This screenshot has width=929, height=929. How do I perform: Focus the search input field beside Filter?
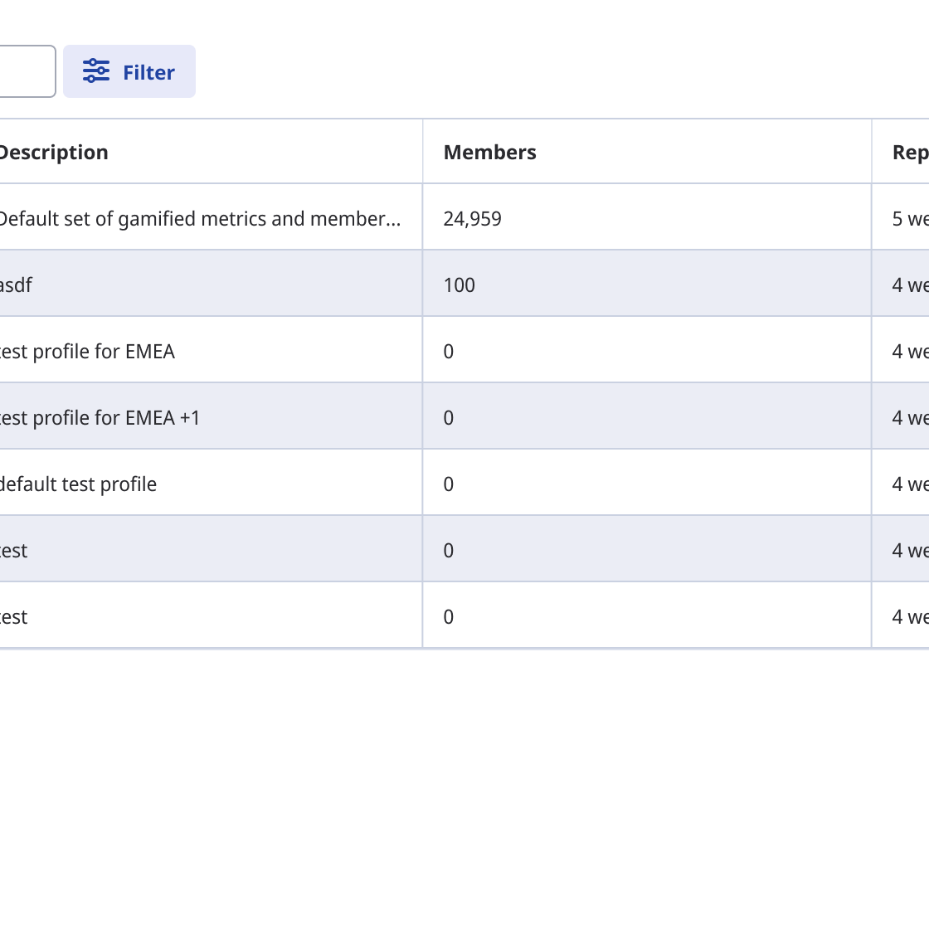(27, 71)
